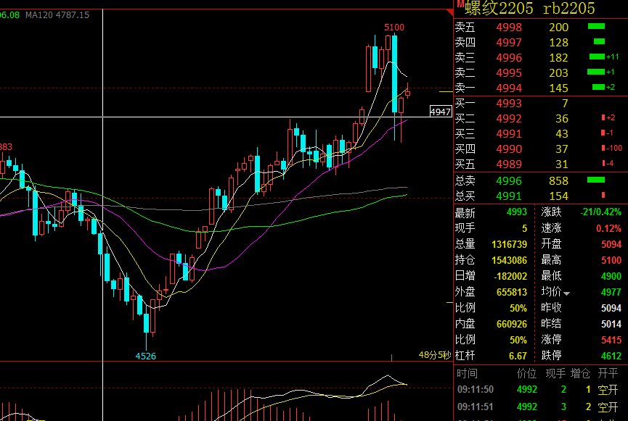628x421 pixels.
Task: Select the 开平 column header
Action: (608, 373)
